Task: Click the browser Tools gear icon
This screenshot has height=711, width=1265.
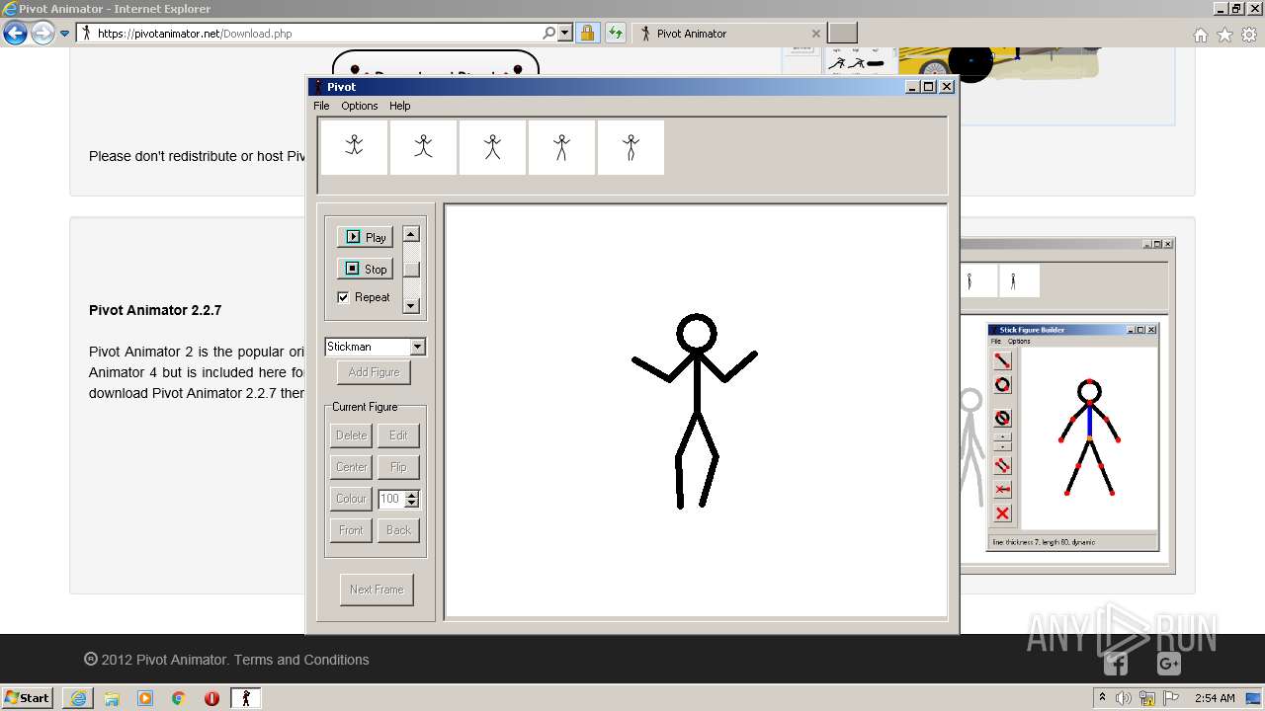Action: click(x=1249, y=35)
